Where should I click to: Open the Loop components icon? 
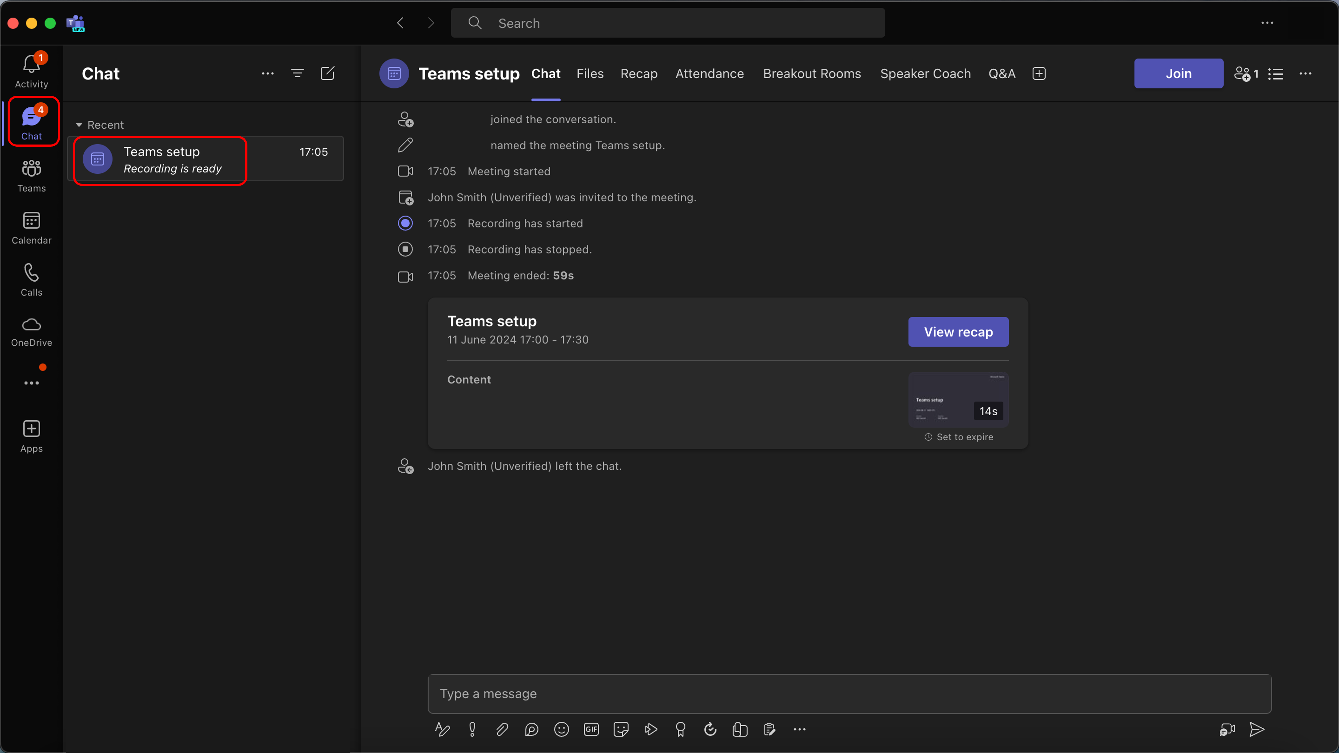tap(531, 730)
